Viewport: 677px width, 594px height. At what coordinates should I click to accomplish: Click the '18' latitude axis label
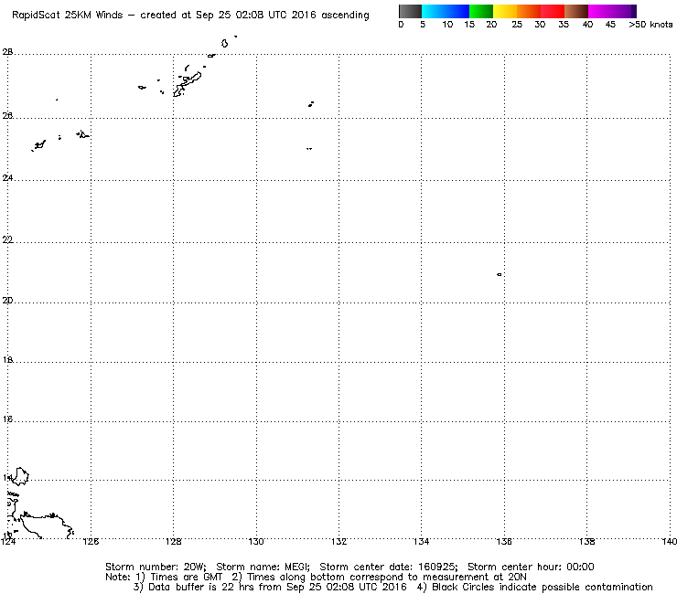(x=7, y=360)
